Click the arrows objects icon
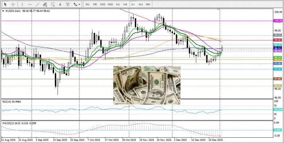The height and width of the screenshot is (143, 284). [75, 4]
